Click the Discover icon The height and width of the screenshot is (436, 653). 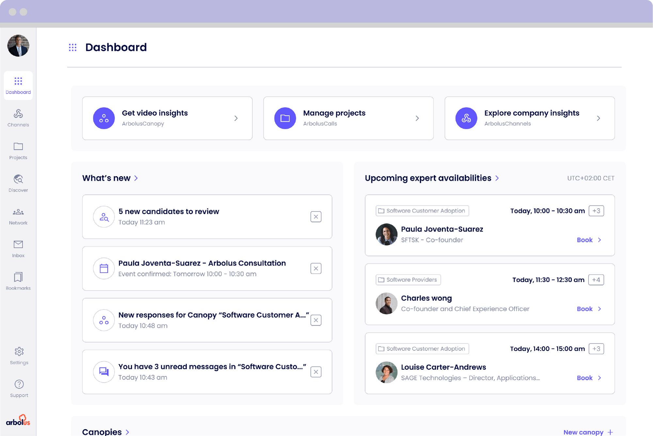pyautogui.click(x=18, y=183)
